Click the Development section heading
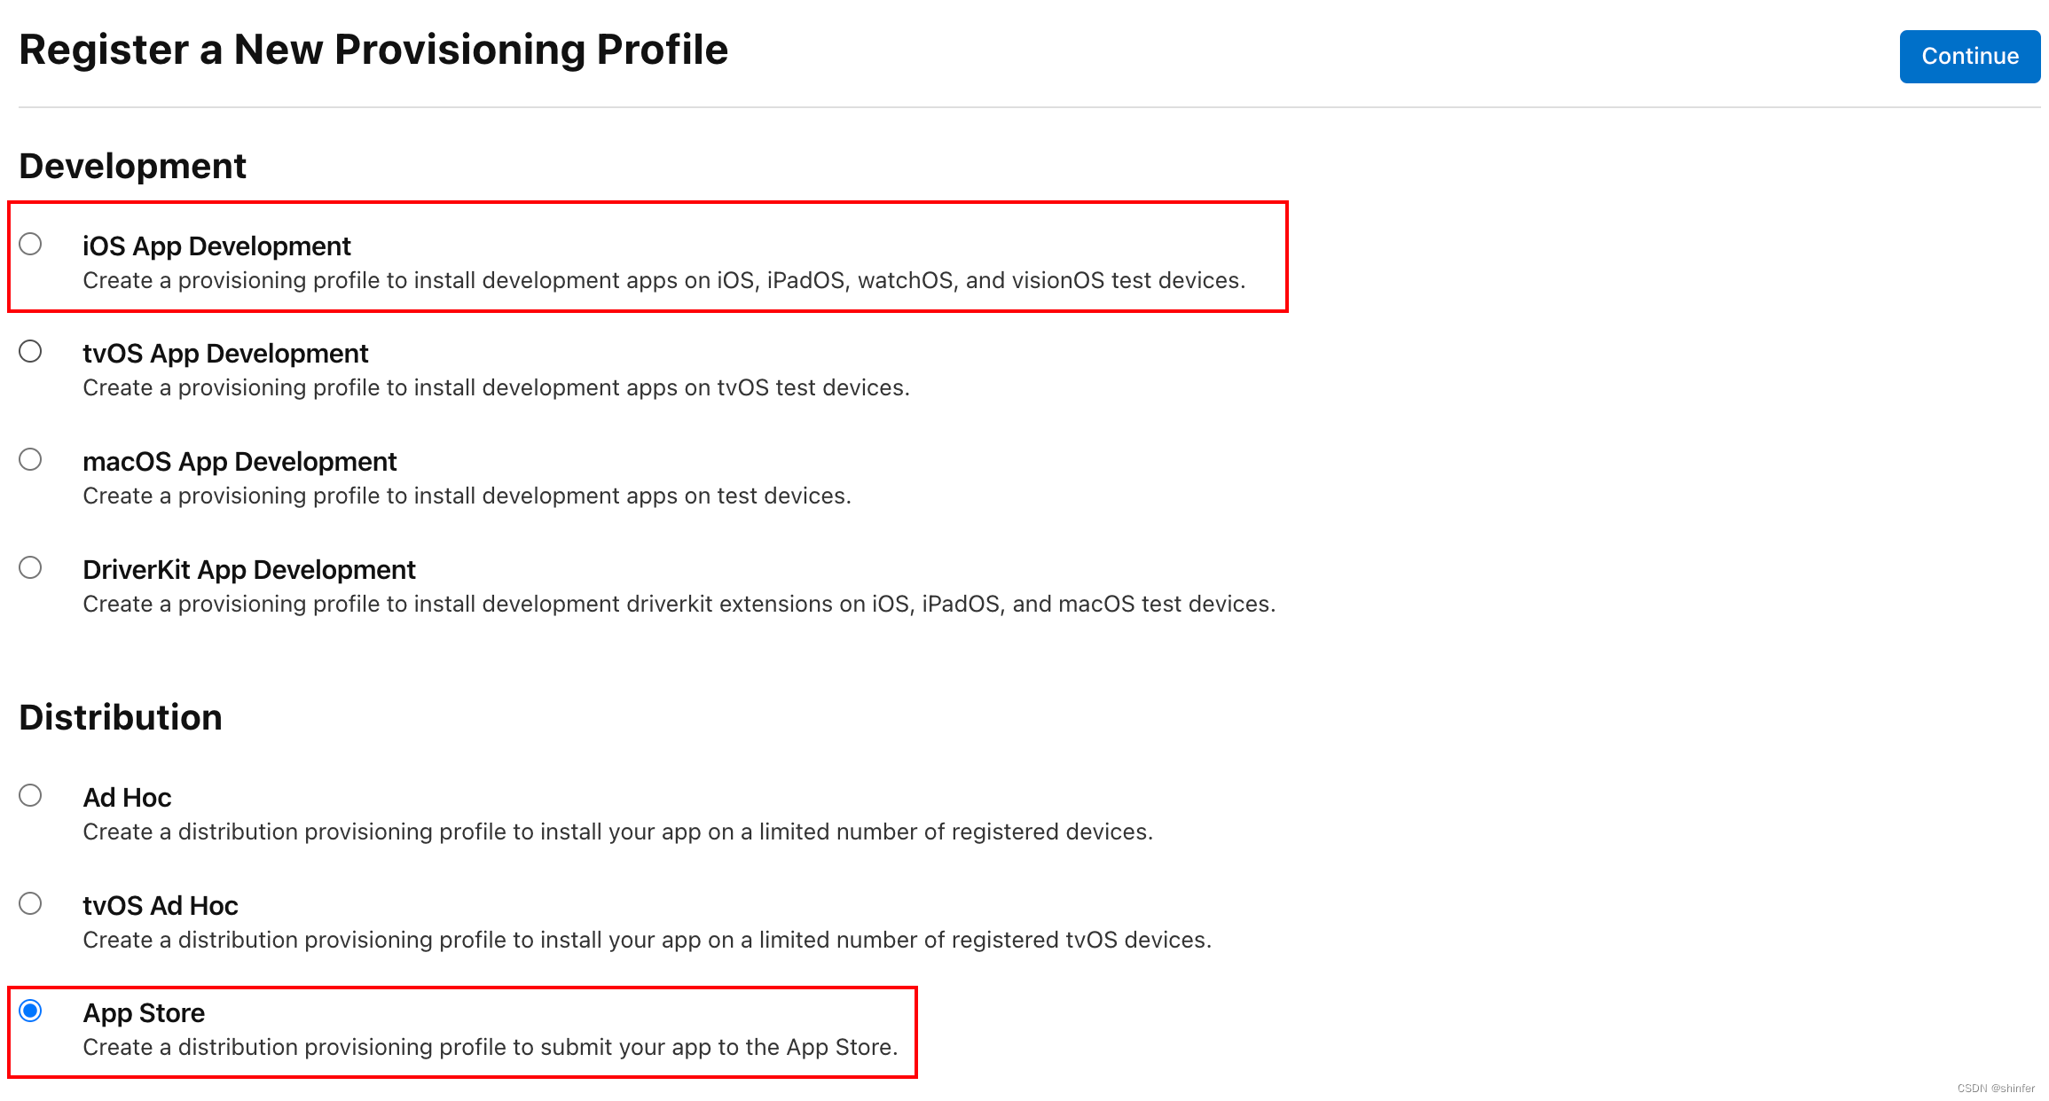2049x1101 pixels. 133,165
